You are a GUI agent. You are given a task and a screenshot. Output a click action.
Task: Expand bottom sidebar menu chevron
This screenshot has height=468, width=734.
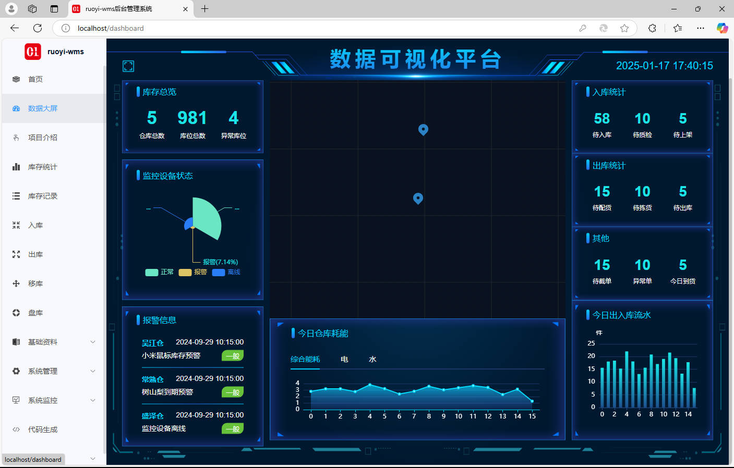(x=93, y=459)
